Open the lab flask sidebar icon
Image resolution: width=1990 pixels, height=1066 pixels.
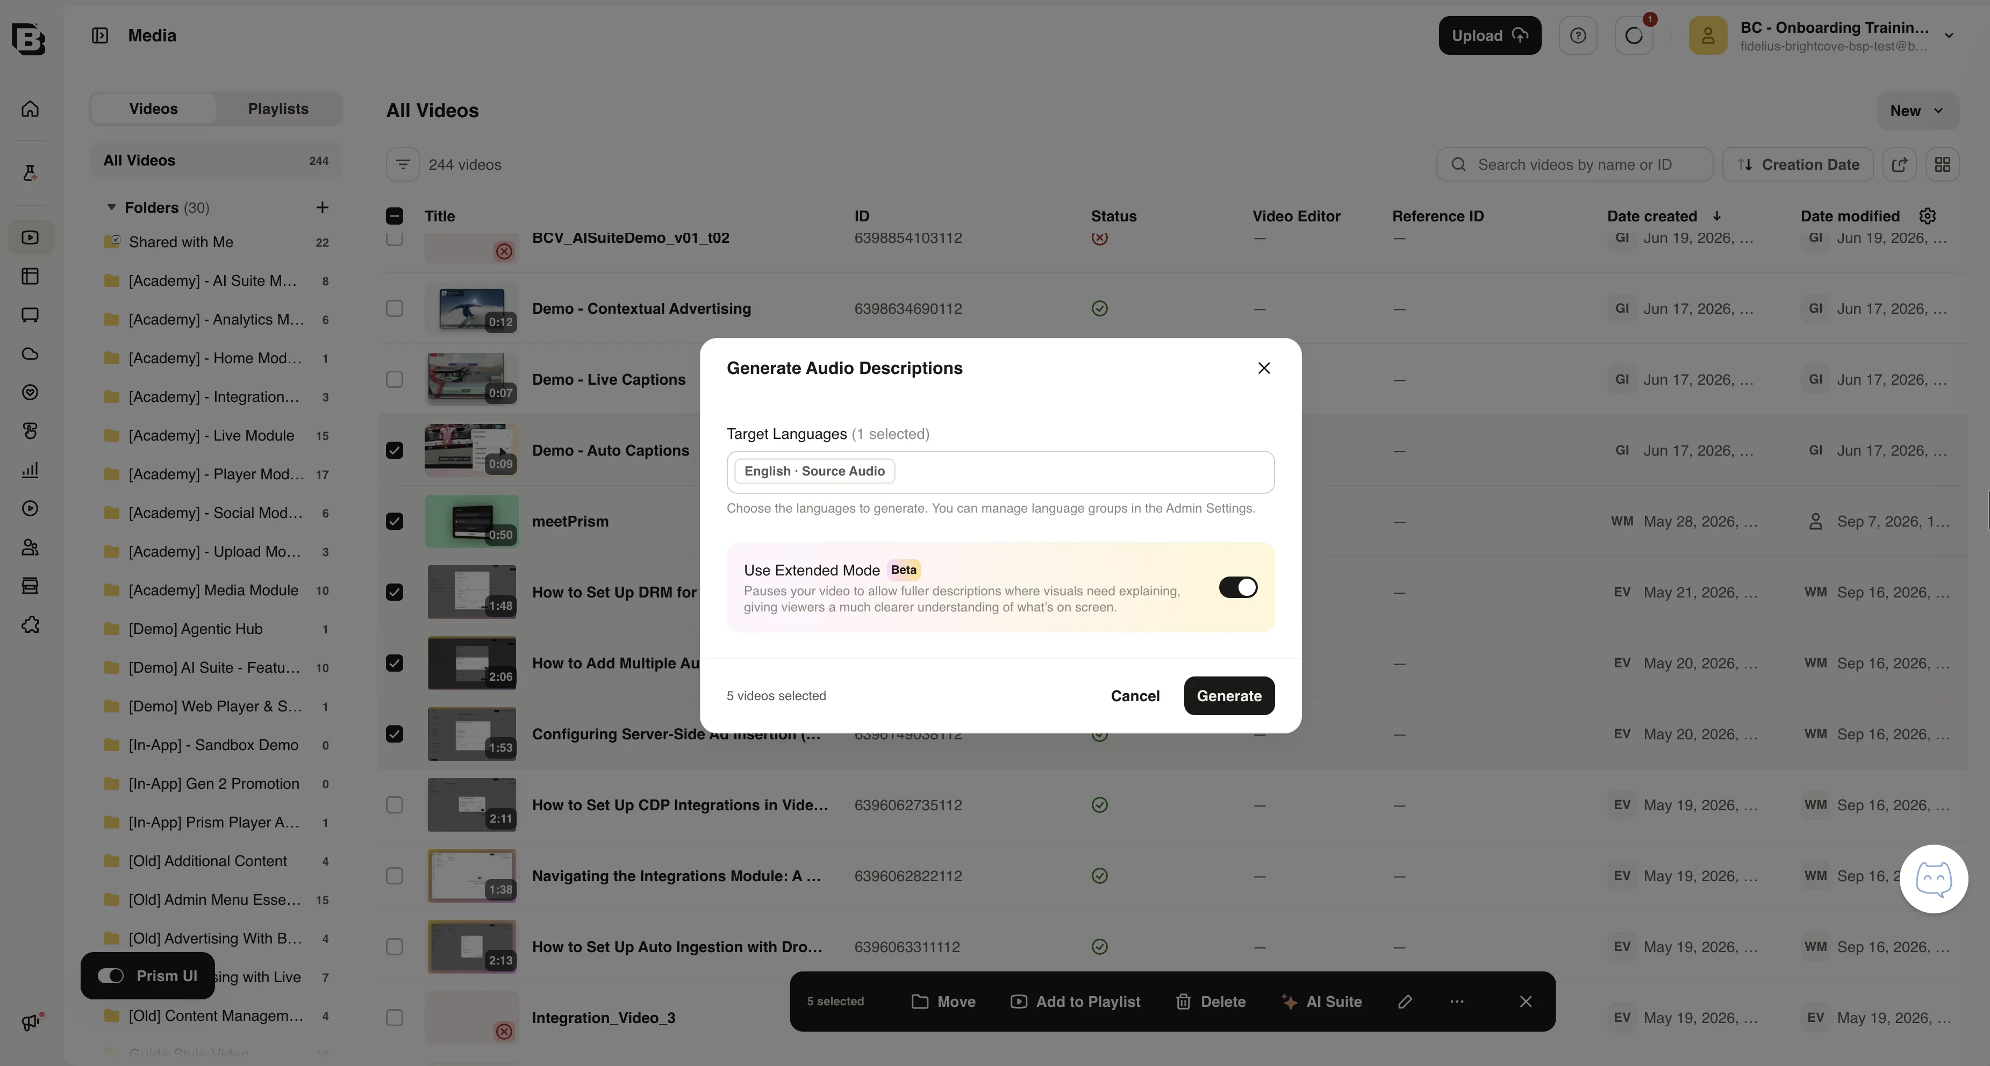point(30,173)
